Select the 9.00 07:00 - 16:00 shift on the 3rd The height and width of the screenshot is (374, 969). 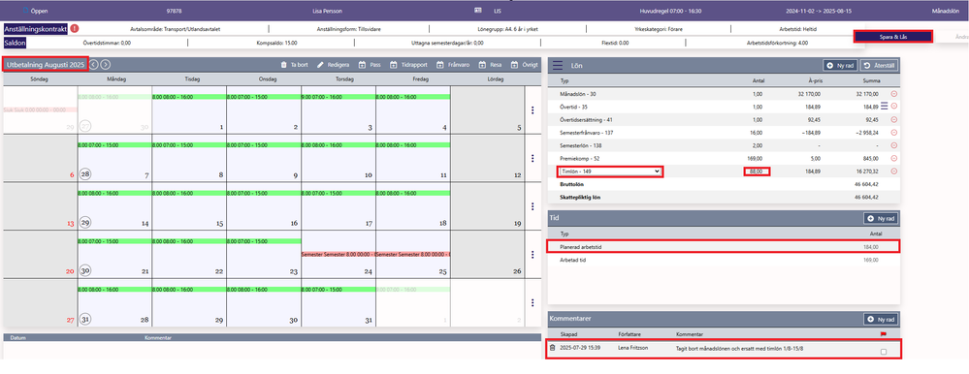click(339, 97)
